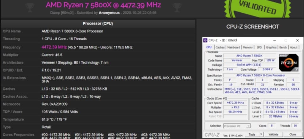Click the green Validated stamp badge

[258, 8]
